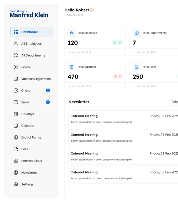Open the Calendar page
This screenshot has height=202, width=178.
[28, 126]
